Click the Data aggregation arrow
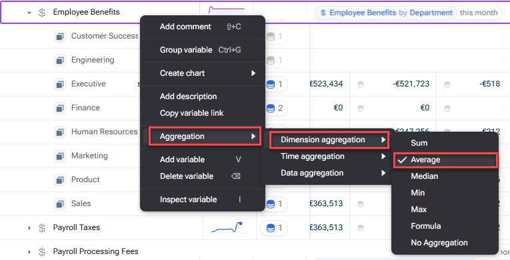The image size is (510, 260). point(383,173)
